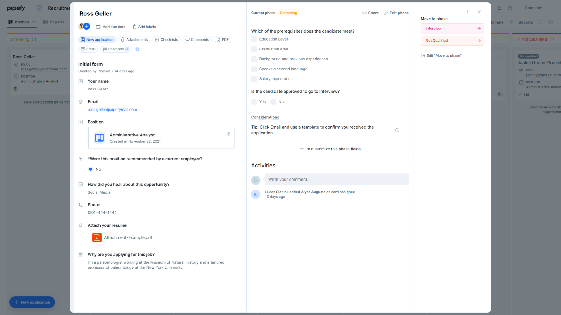
Task: Open the help icon in the top bar
Action: (510, 8)
